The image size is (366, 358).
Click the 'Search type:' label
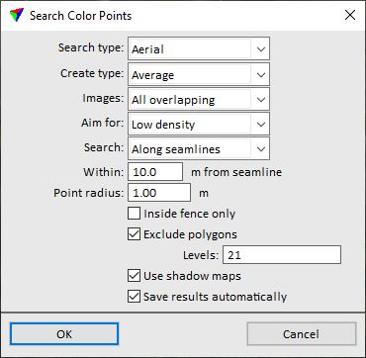coord(91,47)
